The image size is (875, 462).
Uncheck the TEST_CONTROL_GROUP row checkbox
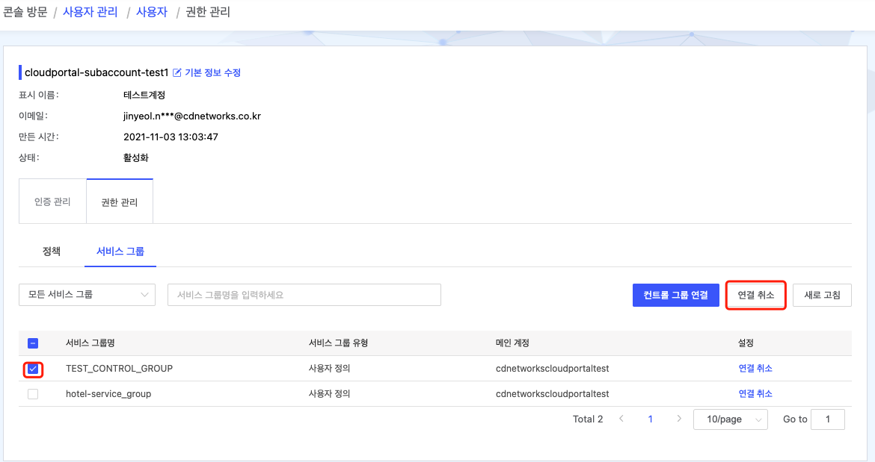click(x=32, y=368)
